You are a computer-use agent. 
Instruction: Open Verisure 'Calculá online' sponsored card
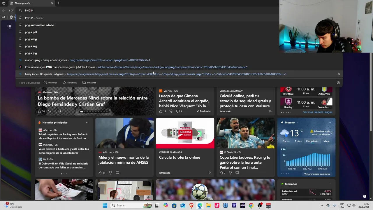245,101
